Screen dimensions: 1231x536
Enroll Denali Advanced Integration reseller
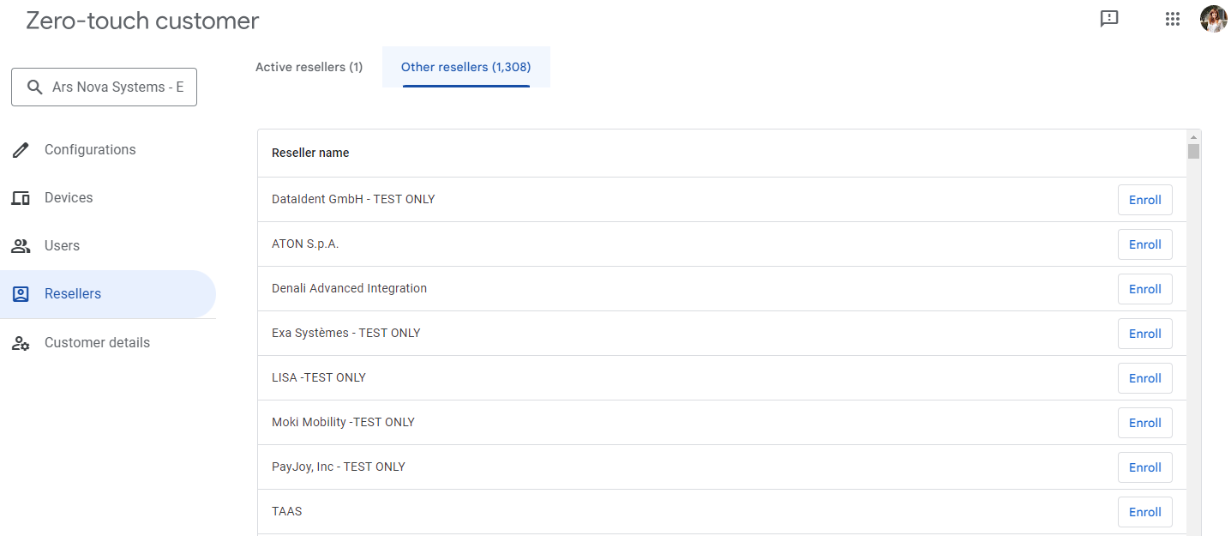point(1144,289)
